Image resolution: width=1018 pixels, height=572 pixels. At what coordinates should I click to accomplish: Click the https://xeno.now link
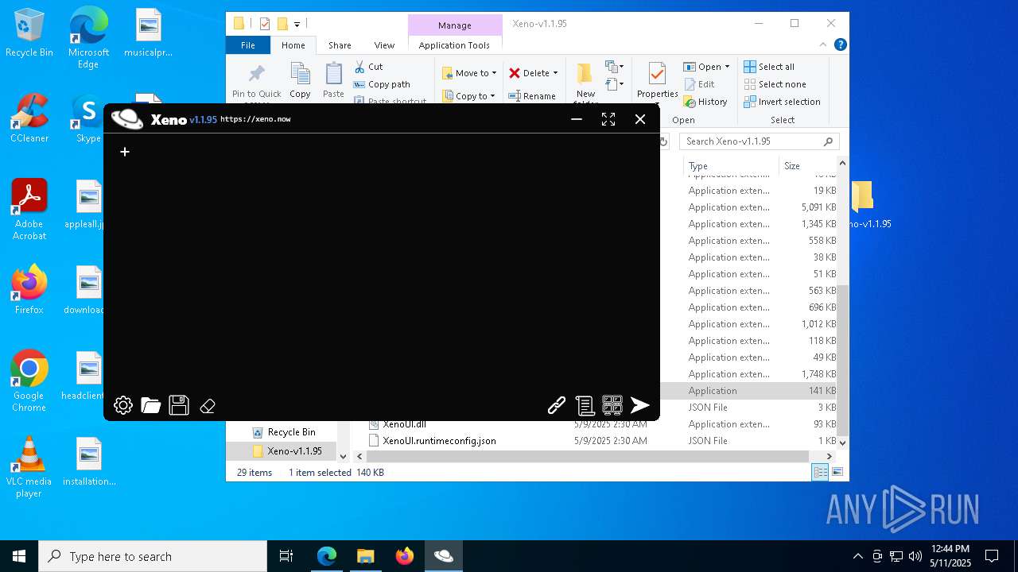click(x=255, y=119)
